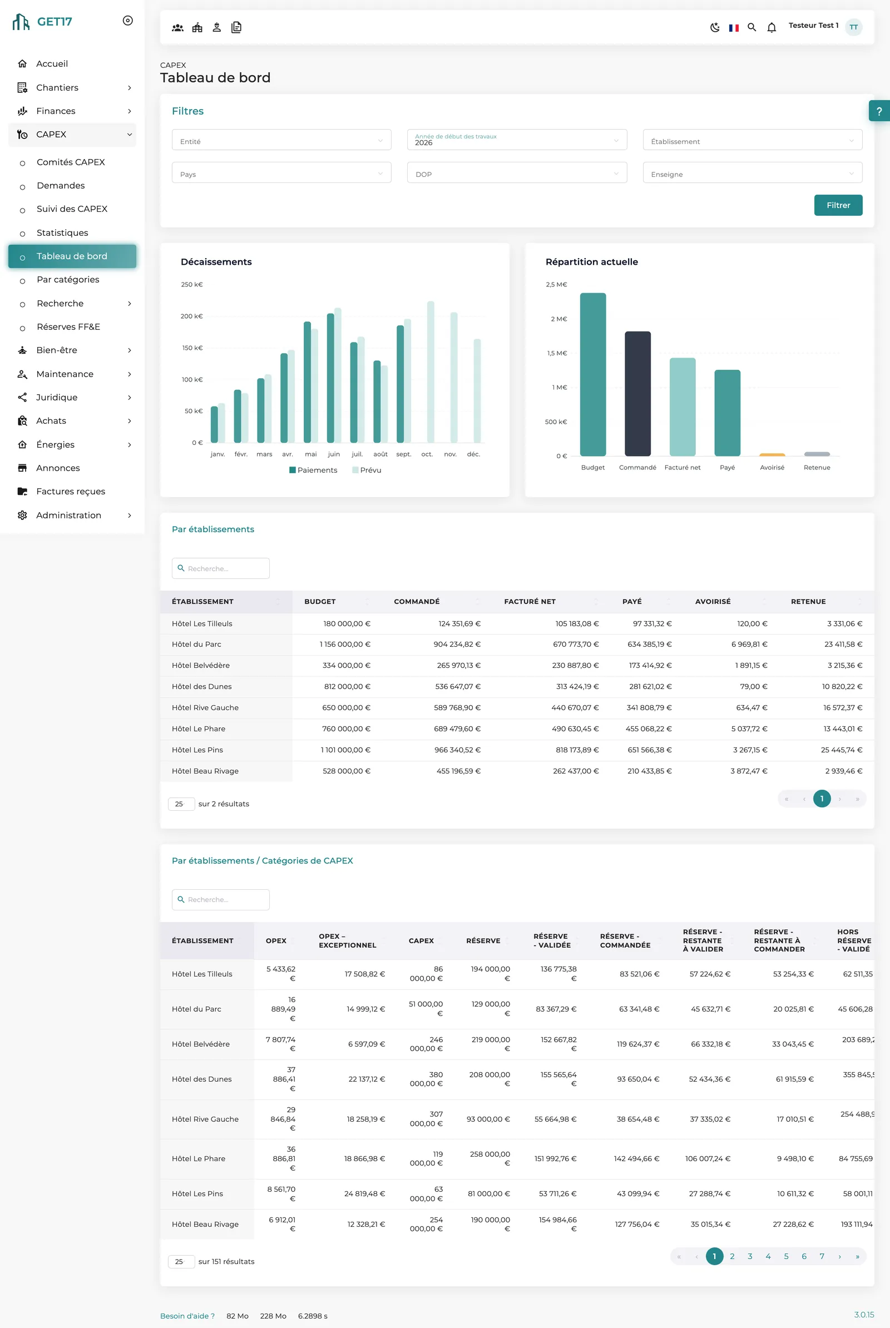Screen dimensions: 890x1328
Task: Open notifications bell
Action: click(772, 27)
